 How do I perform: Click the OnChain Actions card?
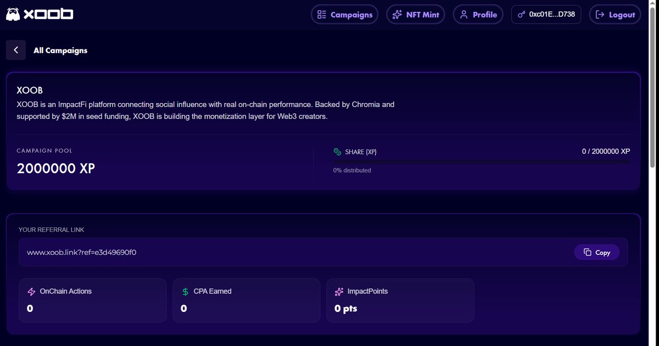coord(92,300)
